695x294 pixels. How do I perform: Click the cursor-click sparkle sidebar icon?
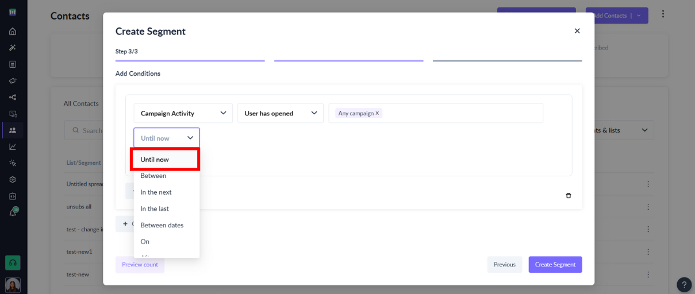coord(13,163)
